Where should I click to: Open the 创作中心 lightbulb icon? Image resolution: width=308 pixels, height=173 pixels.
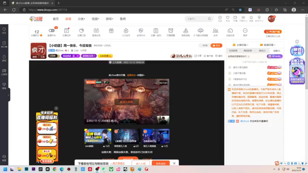[x=259, y=18]
